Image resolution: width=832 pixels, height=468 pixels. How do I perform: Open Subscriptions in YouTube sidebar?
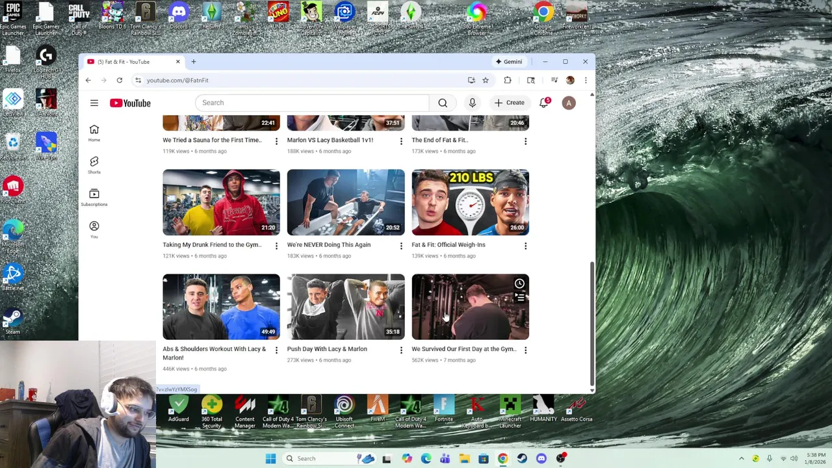tap(94, 198)
